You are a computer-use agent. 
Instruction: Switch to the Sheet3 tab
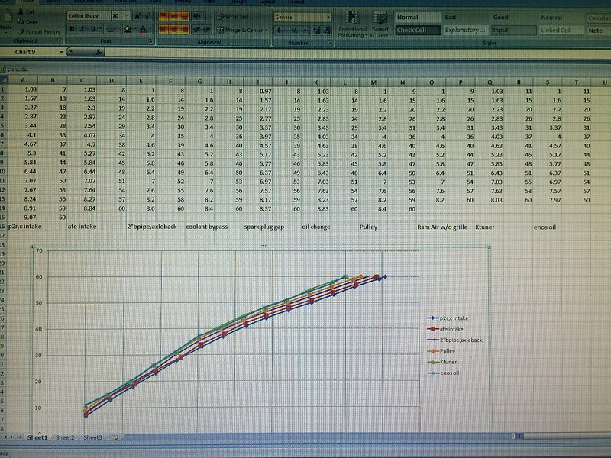(92, 437)
